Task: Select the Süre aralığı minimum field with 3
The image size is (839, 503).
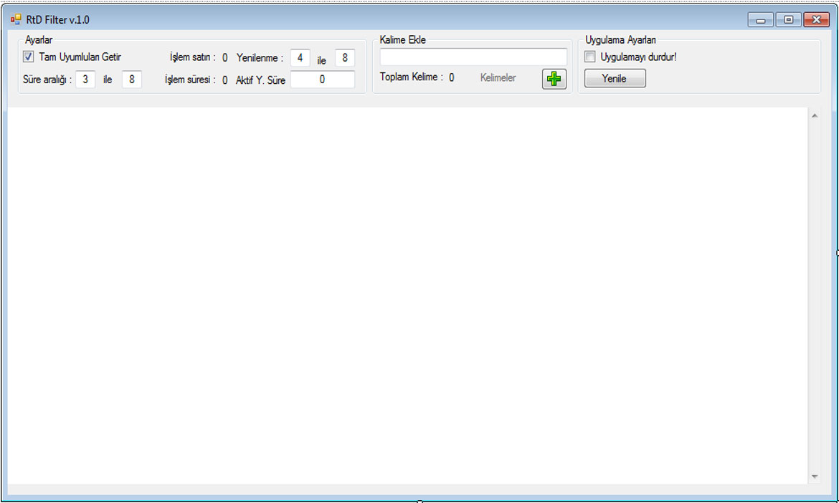Action: click(x=85, y=80)
